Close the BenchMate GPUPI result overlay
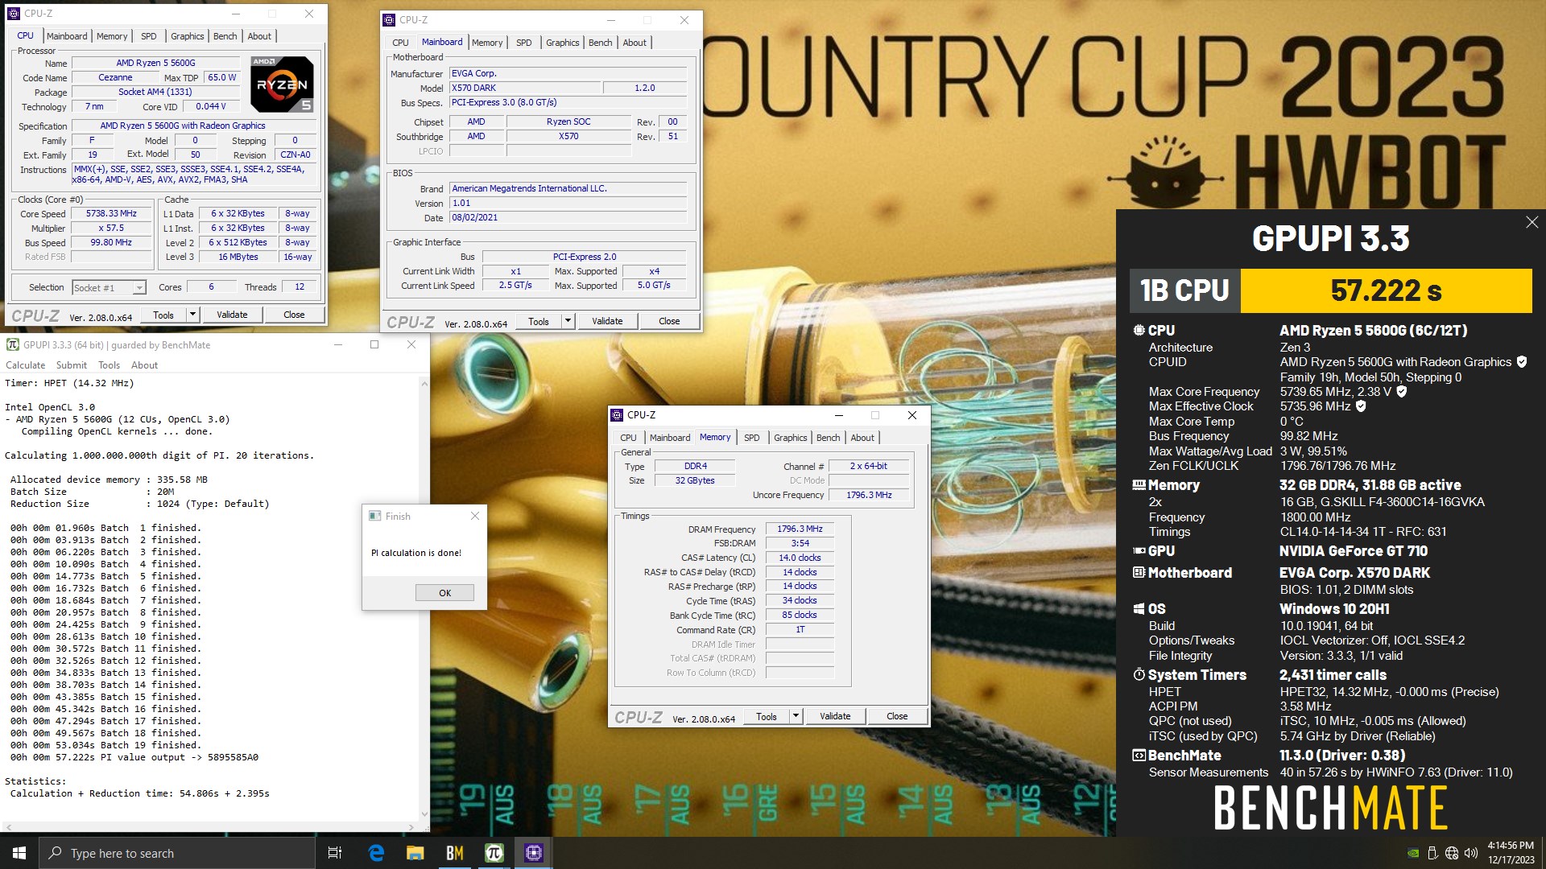This screenshot has height=869, width=1546. click(1532, 222)
